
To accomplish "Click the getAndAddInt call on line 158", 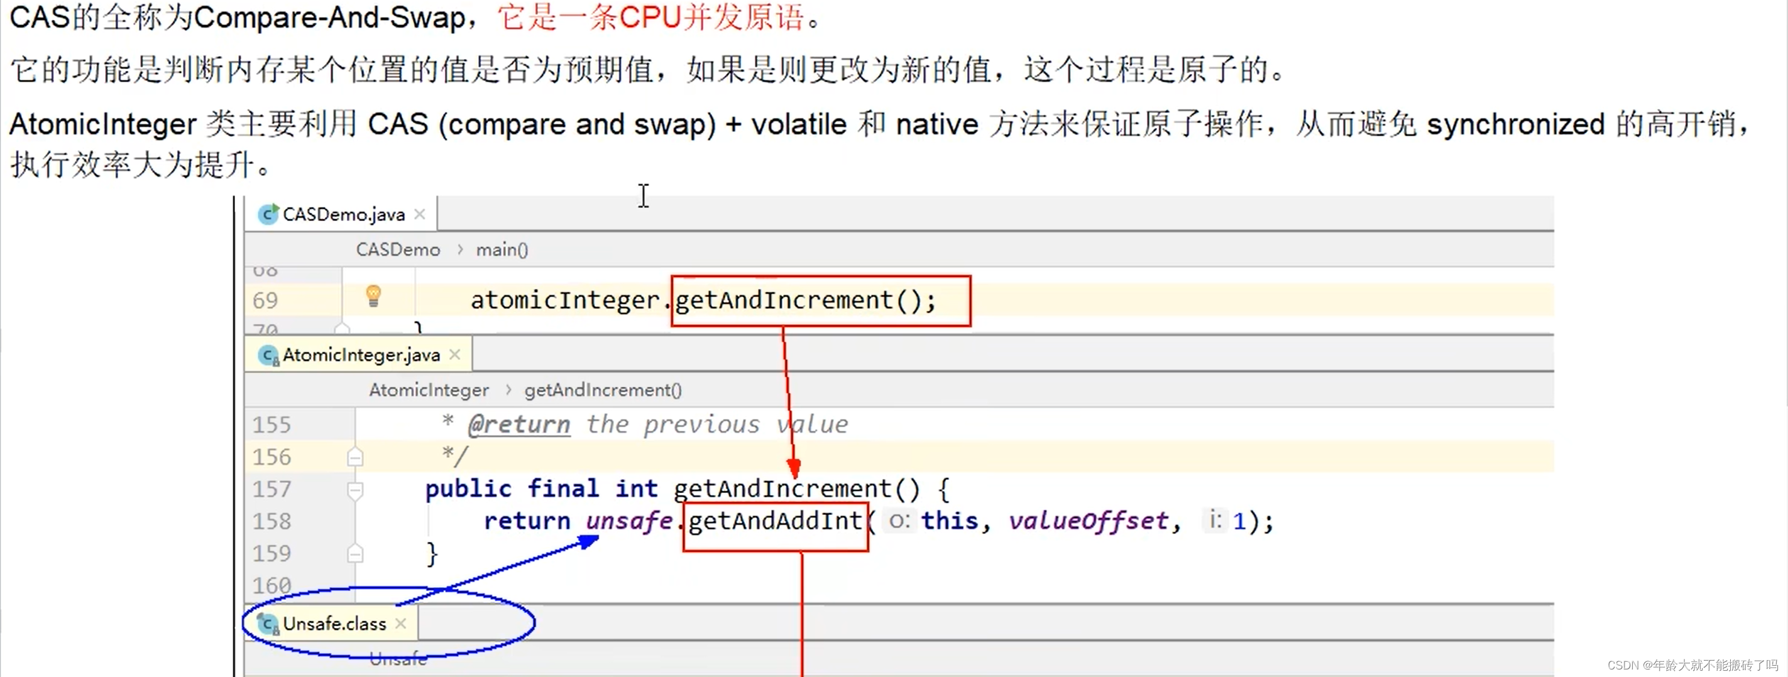I will coord(776,521).
